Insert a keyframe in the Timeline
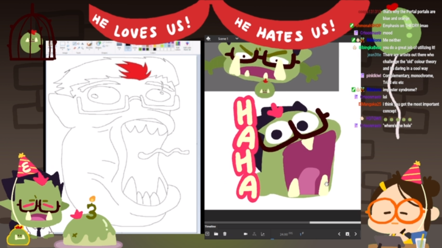 click(x=348, y=234)
